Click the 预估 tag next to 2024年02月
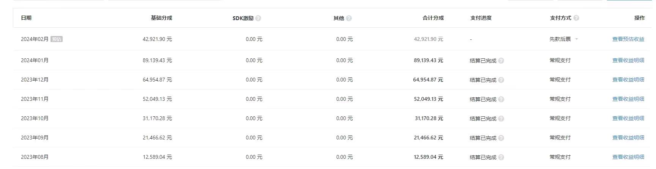The image size is (656, 169). (57, 39)
